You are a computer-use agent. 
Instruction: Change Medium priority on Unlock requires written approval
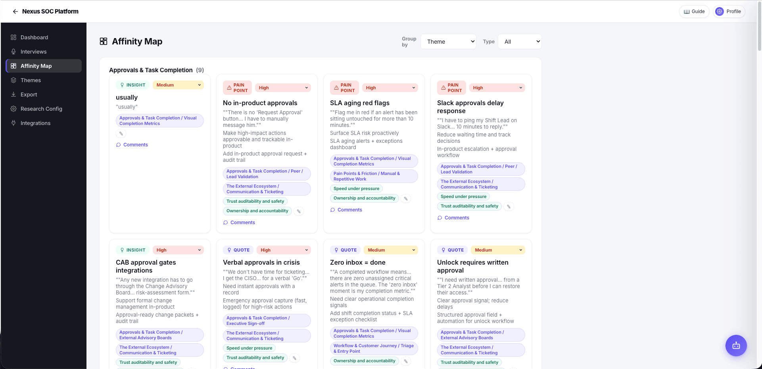coord(498,250)
